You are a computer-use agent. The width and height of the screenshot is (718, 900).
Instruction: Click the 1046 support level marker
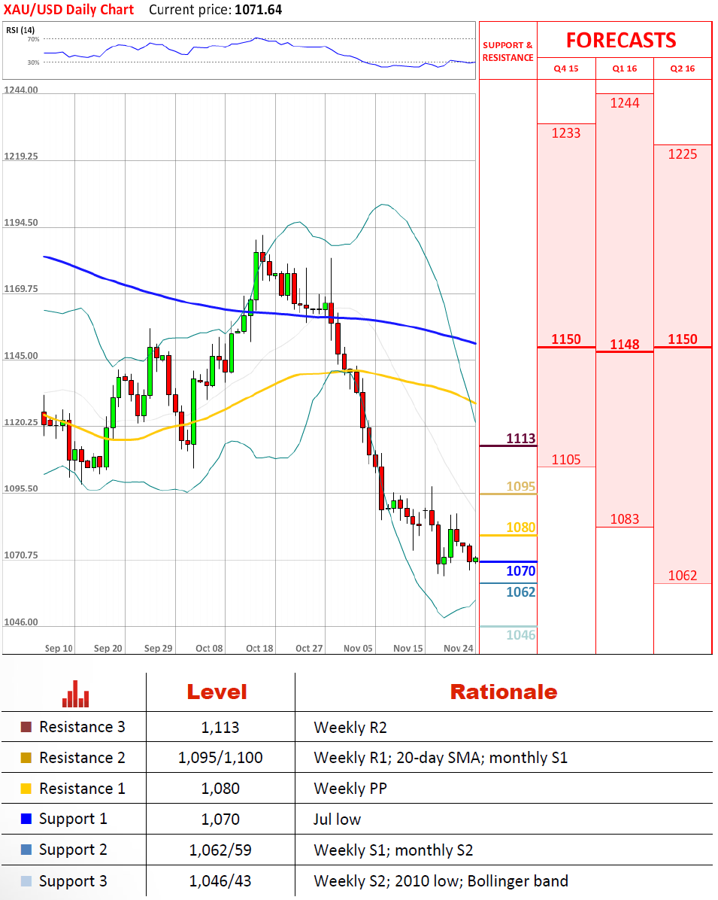pyautogui.click(x=520, y=635)
